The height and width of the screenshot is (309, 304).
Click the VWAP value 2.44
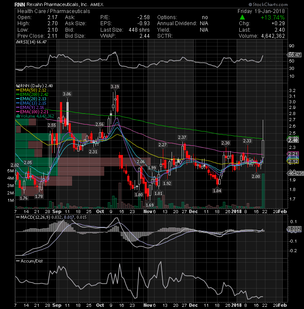pos(145,36)
